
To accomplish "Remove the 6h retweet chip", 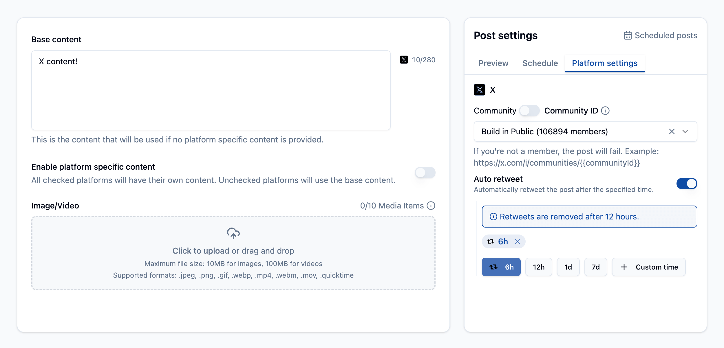I will click(x=518, y=241).
